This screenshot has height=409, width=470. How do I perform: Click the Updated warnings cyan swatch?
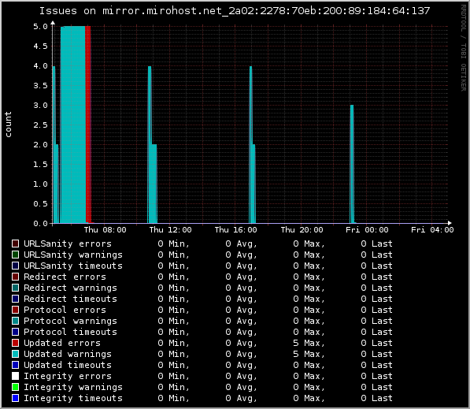click(x=15, y=354)
